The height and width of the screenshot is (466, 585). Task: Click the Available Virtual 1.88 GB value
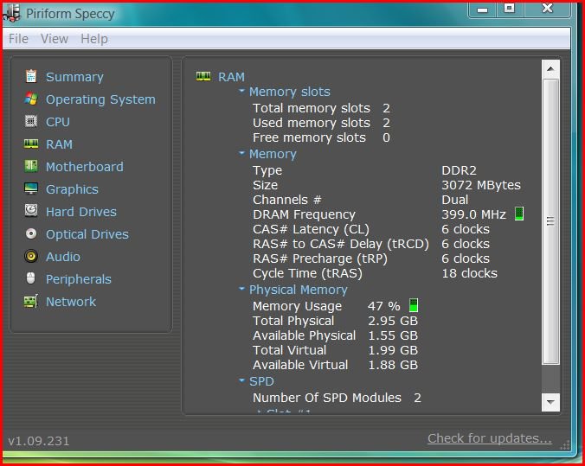tap(393, 365)
